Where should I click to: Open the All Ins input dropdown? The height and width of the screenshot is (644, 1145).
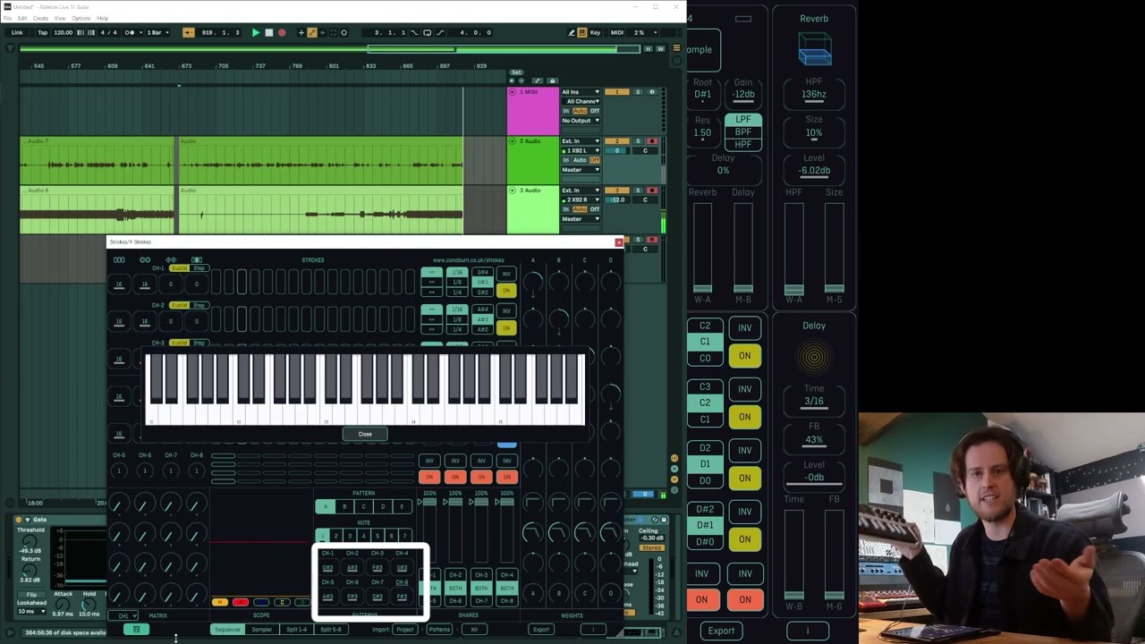pyautogui.click(x=581, y=92)
